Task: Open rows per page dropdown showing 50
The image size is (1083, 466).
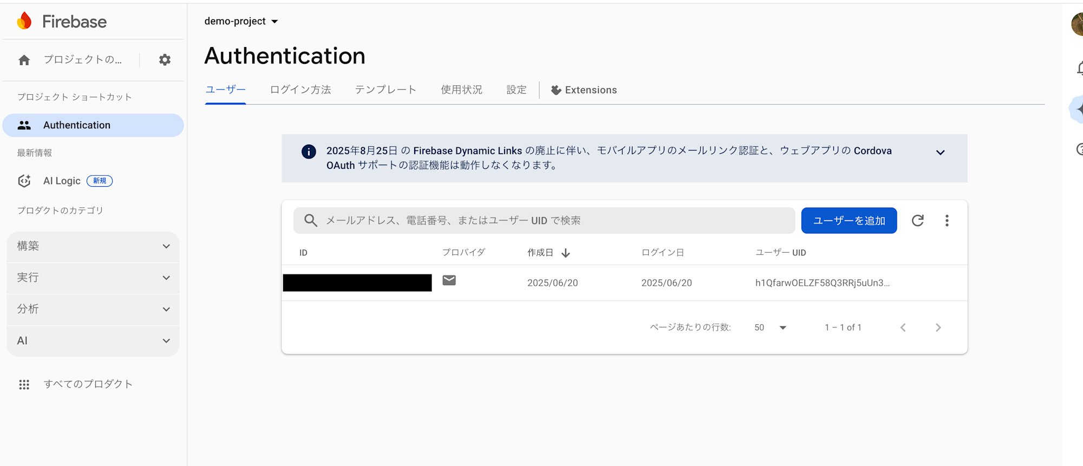Action: 770,327
